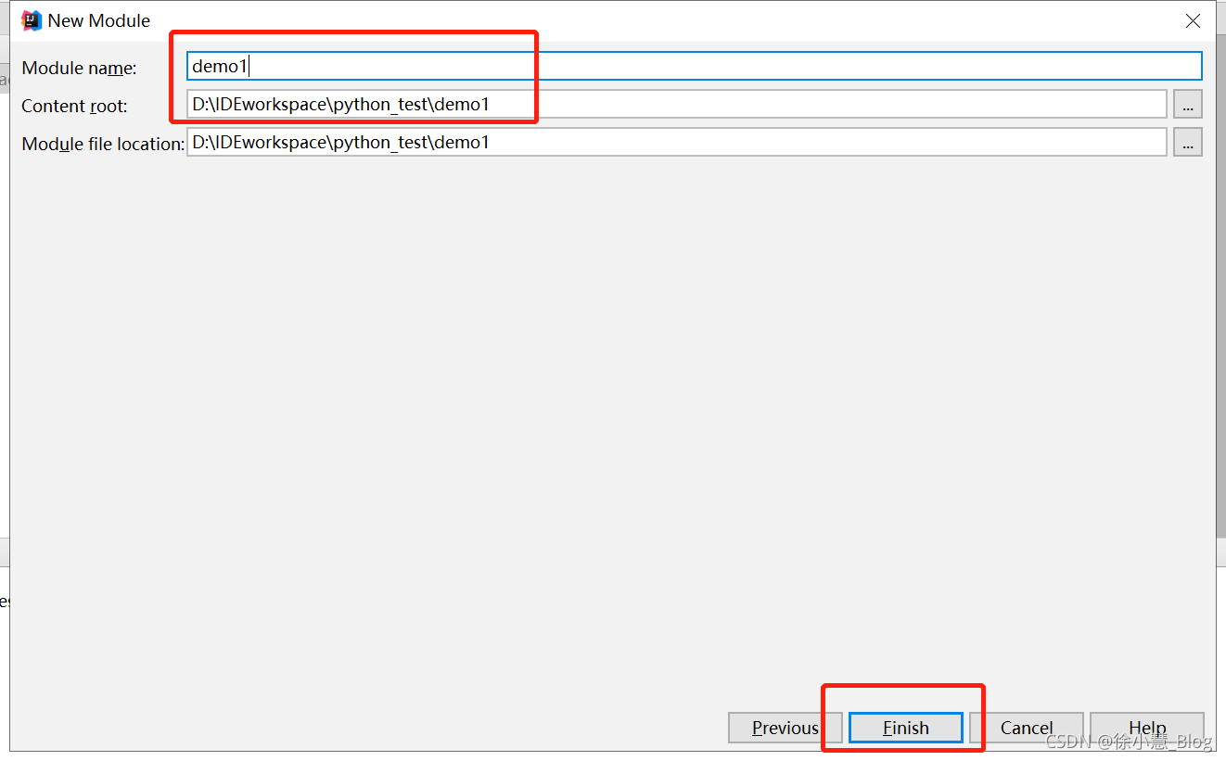Confirm module creation with Finish
The width and height of the screenshot is (1226, 761).
[906, 728]
